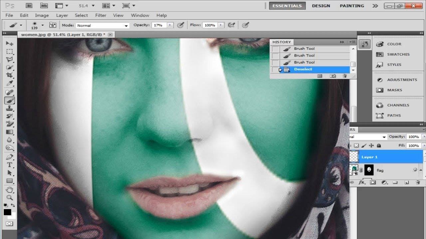
Task: Select the Hand tool
Action: 10,190
